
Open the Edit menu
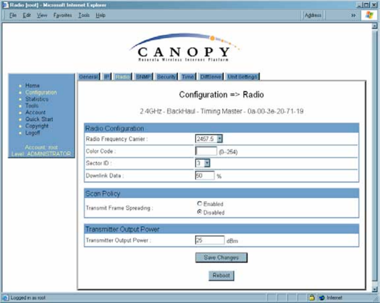tap(27, 15)
